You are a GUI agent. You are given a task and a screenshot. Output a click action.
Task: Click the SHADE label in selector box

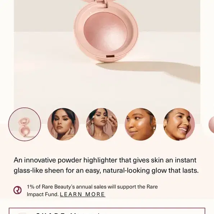click(50, 213)
